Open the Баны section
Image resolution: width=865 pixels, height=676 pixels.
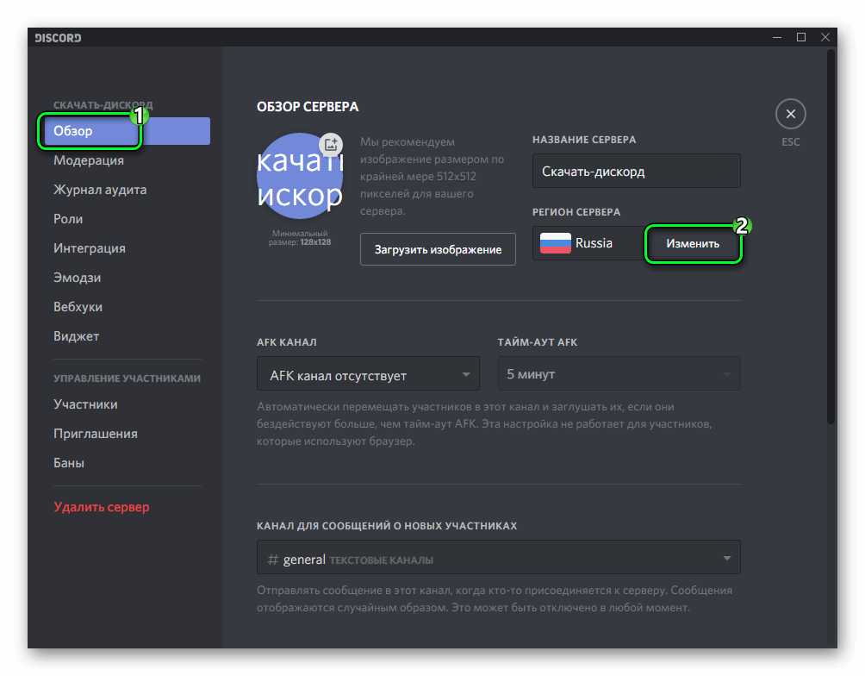69,463
